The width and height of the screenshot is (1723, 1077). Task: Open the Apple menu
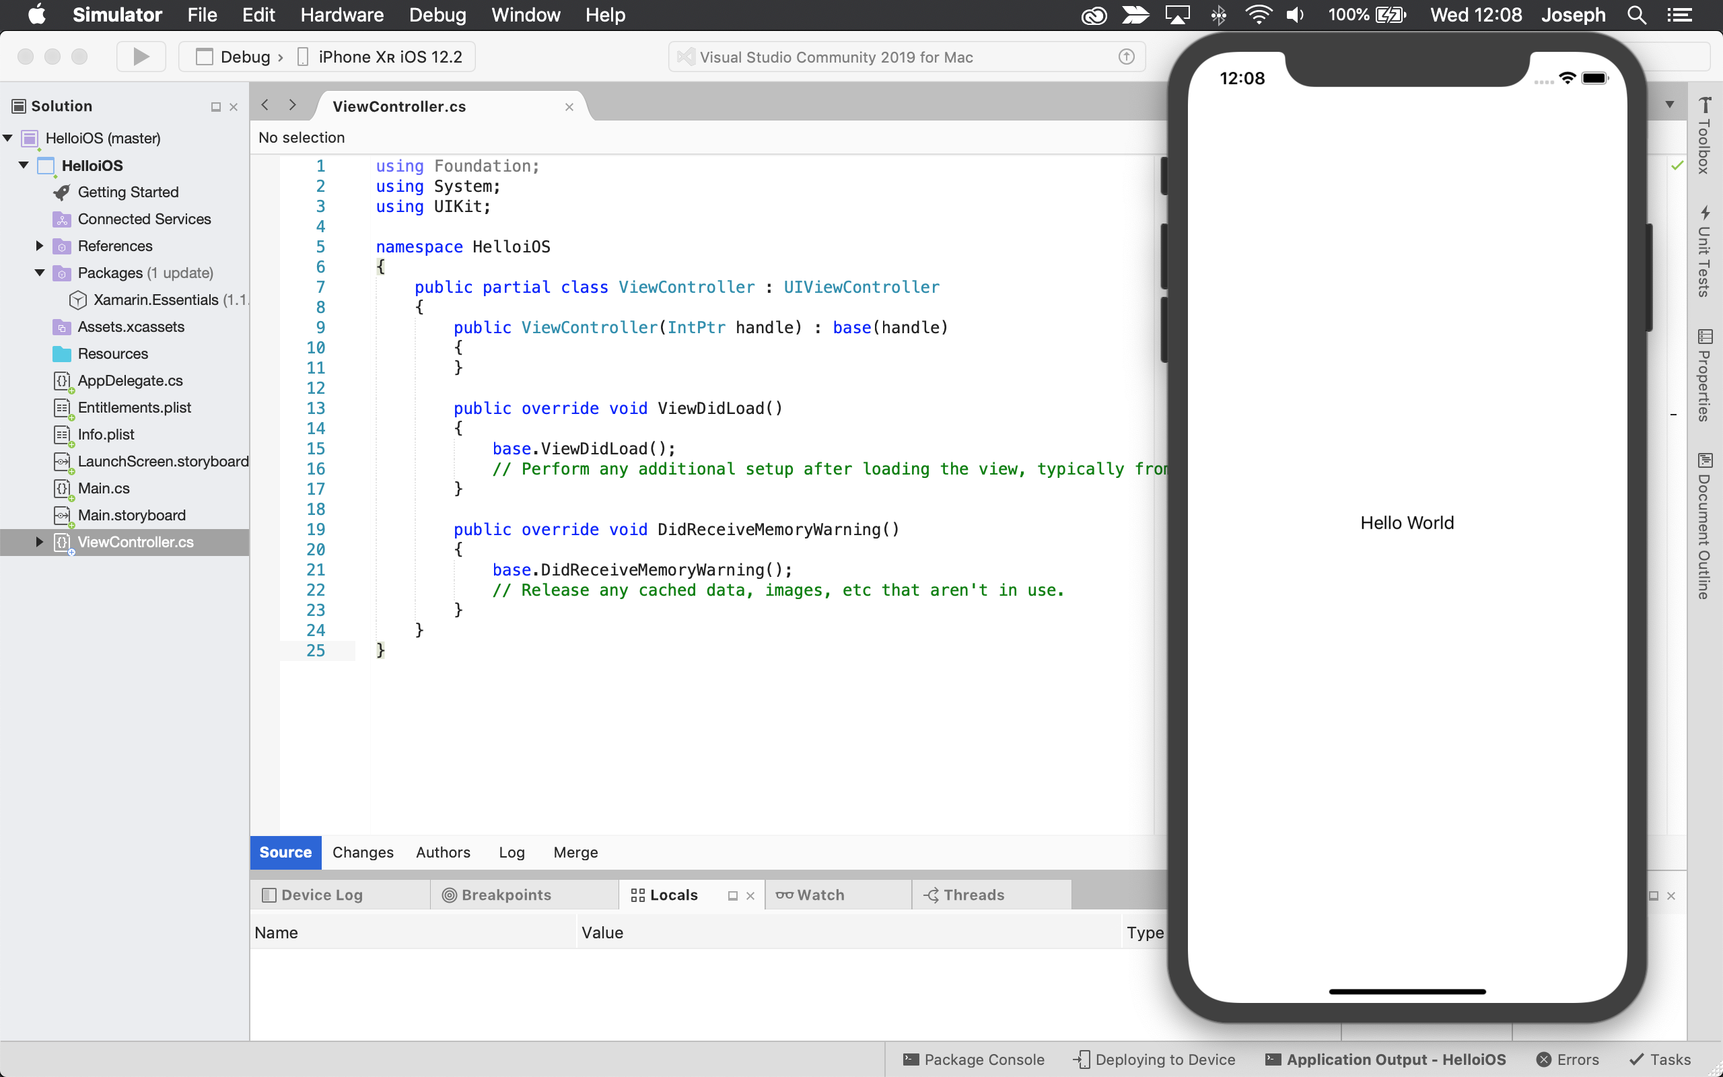(36, 14)
